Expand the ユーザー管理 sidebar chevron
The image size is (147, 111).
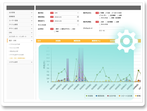[x=32, y=21]
